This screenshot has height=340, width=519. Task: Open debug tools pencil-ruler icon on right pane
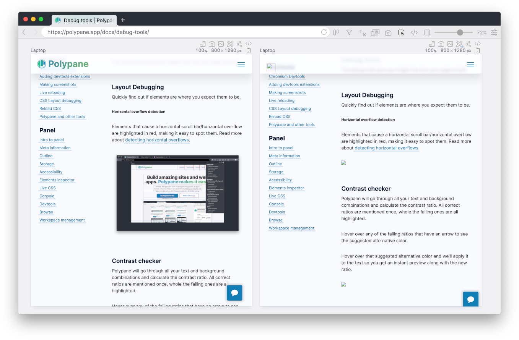(460, 44)
